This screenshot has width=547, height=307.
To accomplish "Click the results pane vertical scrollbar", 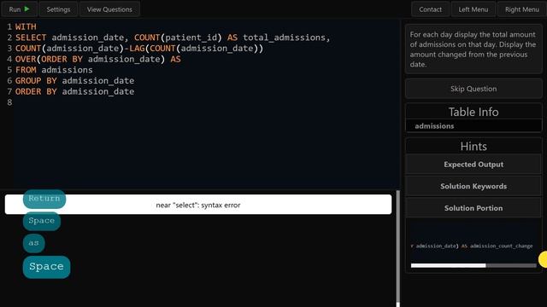I will pyautogui.click(x=398, y=248).
